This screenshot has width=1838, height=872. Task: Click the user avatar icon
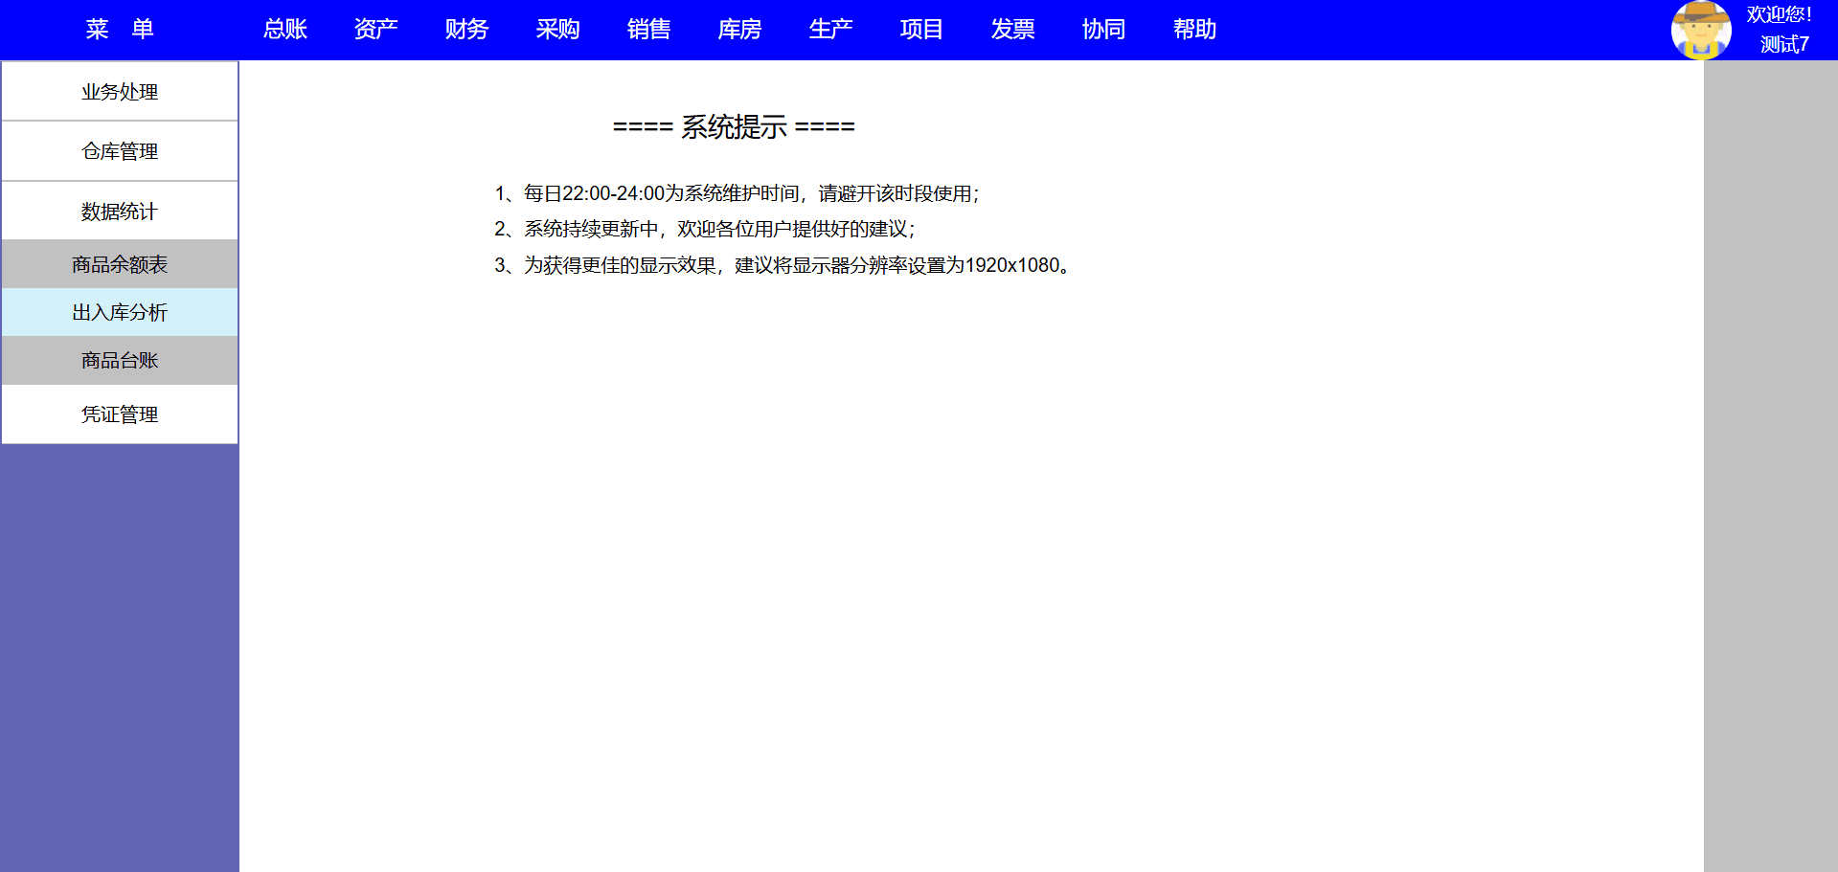pos(1700,30)
